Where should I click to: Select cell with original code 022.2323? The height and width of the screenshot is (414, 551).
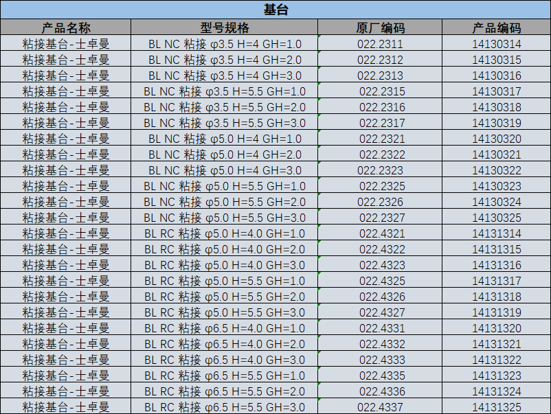380,170
